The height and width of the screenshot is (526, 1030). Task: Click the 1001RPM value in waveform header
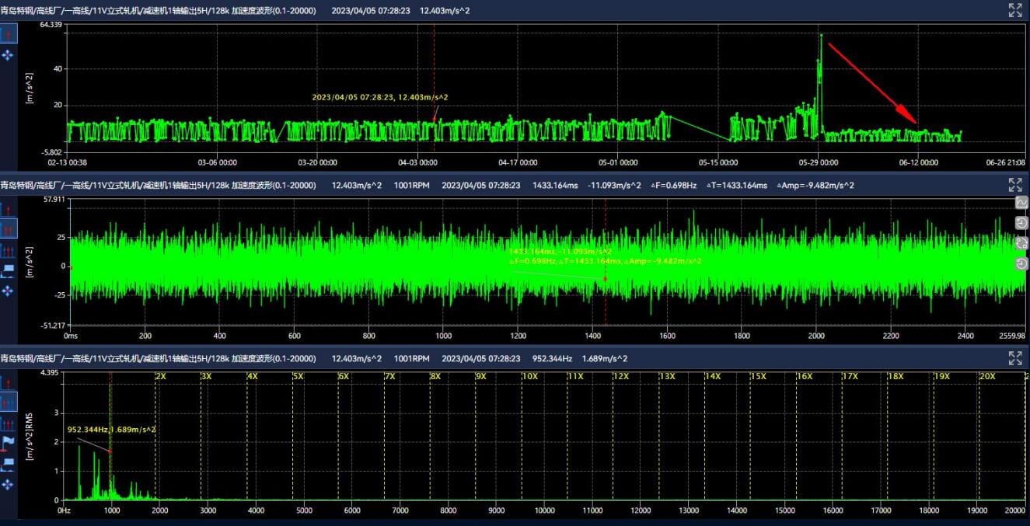[411, 185]
